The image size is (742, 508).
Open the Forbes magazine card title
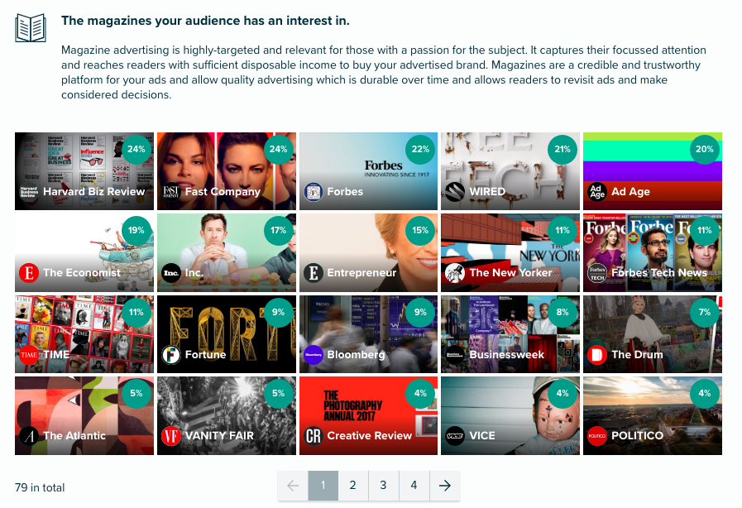coord(345,192)
